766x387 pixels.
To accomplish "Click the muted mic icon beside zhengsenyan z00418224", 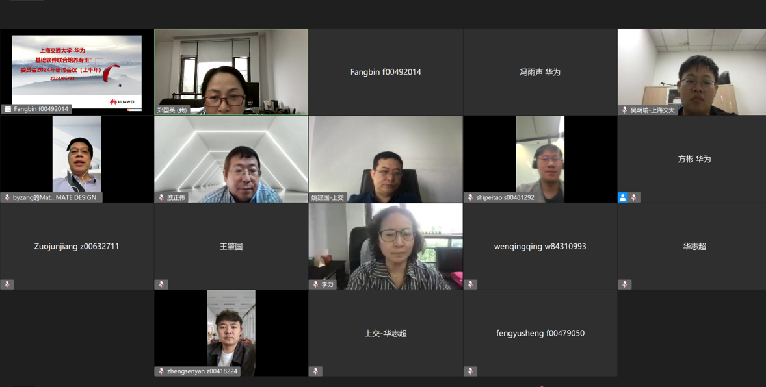I will pyautogui.click(x=161, y=371).
